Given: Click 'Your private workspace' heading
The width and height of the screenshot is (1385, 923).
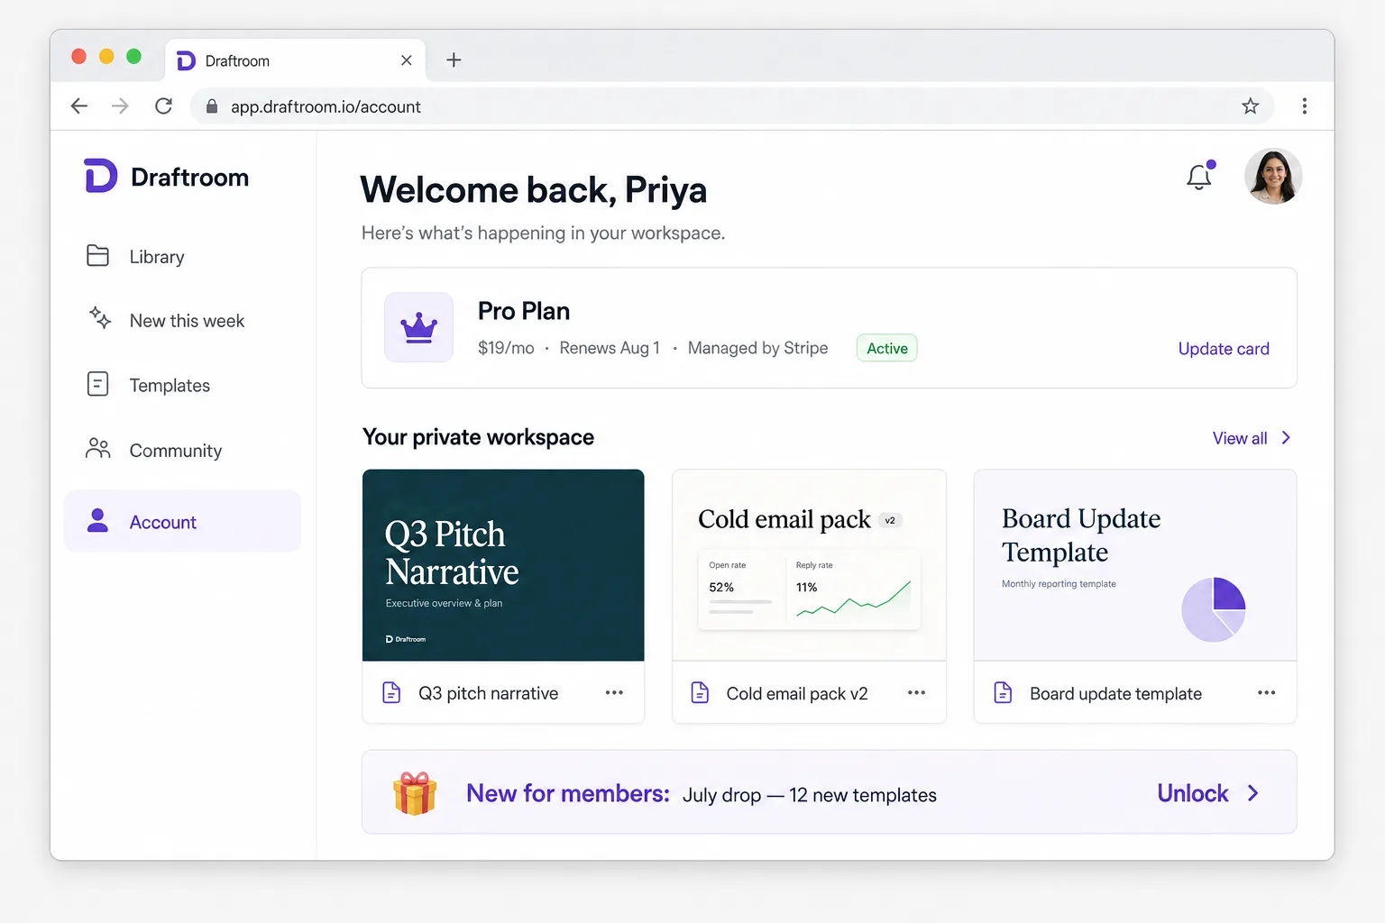Looking at the screenshot, I should [x=478, y=437].
